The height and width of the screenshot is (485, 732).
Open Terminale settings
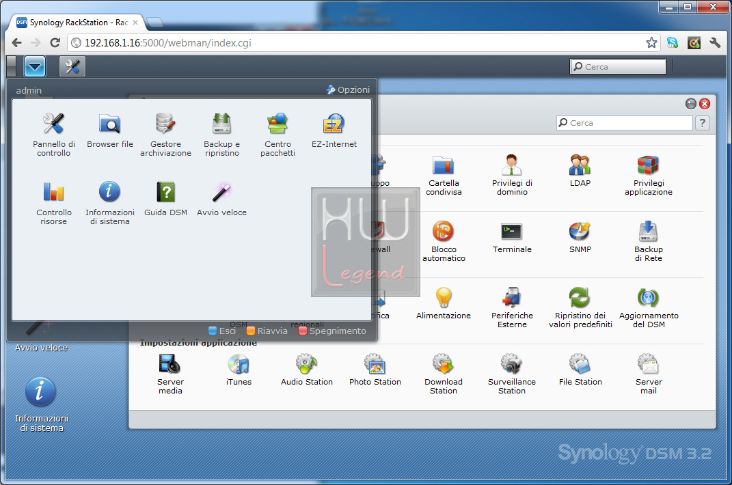pos(512,237)
